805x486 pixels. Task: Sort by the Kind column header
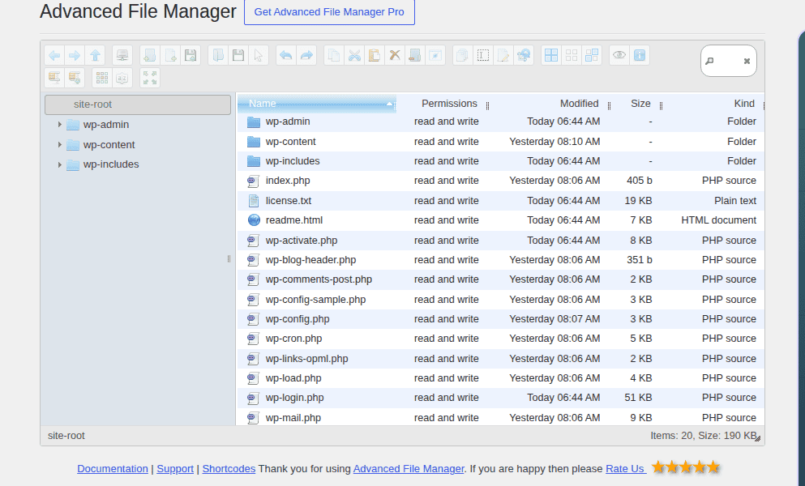pyautogui.click(x=744, y=104)
